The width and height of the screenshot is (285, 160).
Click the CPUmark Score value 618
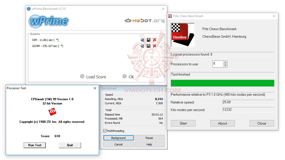[x=57, y=136]
